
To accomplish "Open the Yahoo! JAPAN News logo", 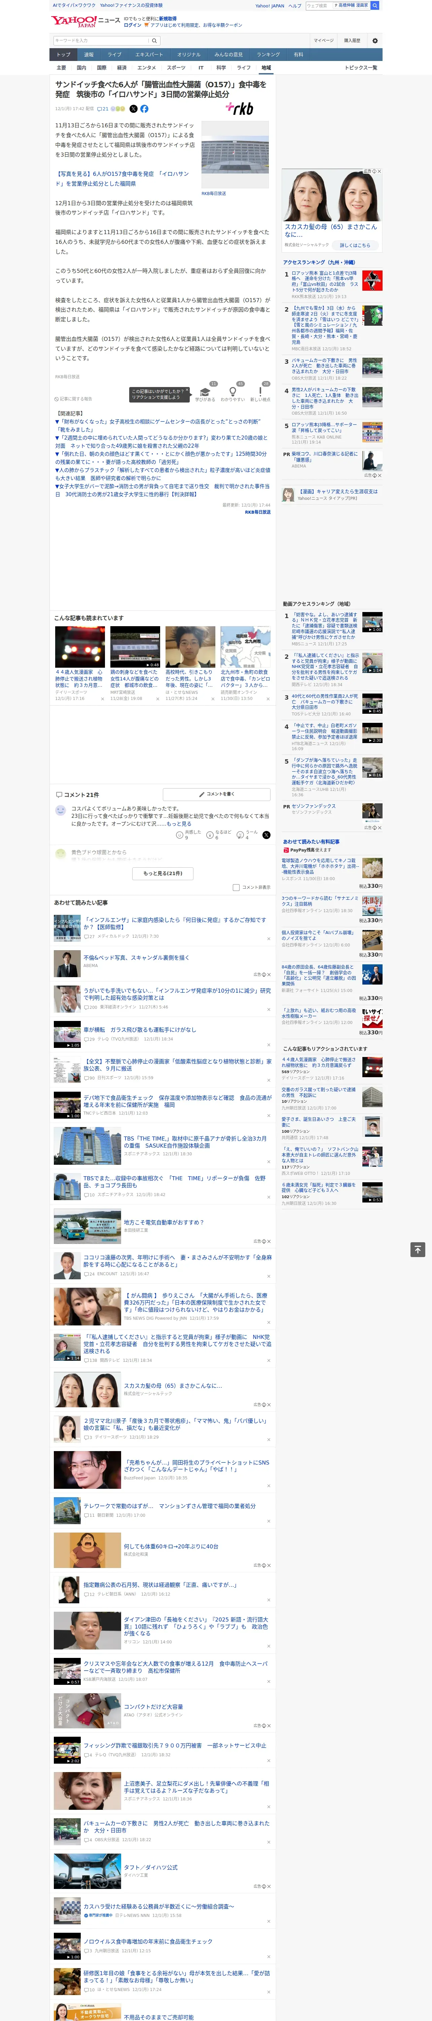I will click(x=85, y=21).
